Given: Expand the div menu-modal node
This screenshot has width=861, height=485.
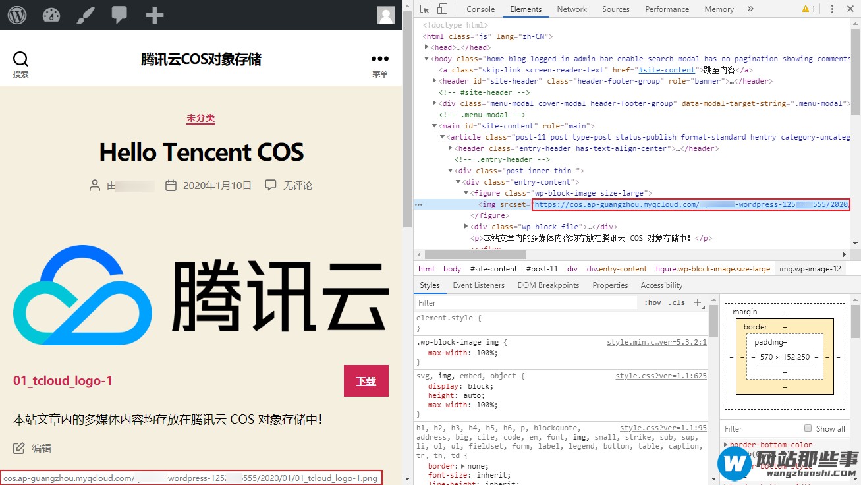Looking at the screenshot, I should 434,103.
